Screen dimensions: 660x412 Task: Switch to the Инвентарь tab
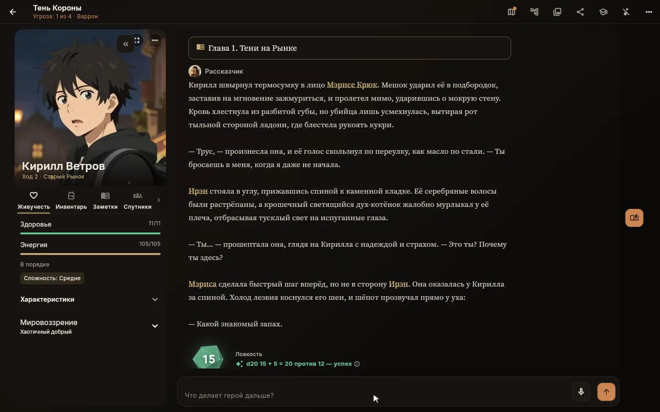(x=71, y=201)
